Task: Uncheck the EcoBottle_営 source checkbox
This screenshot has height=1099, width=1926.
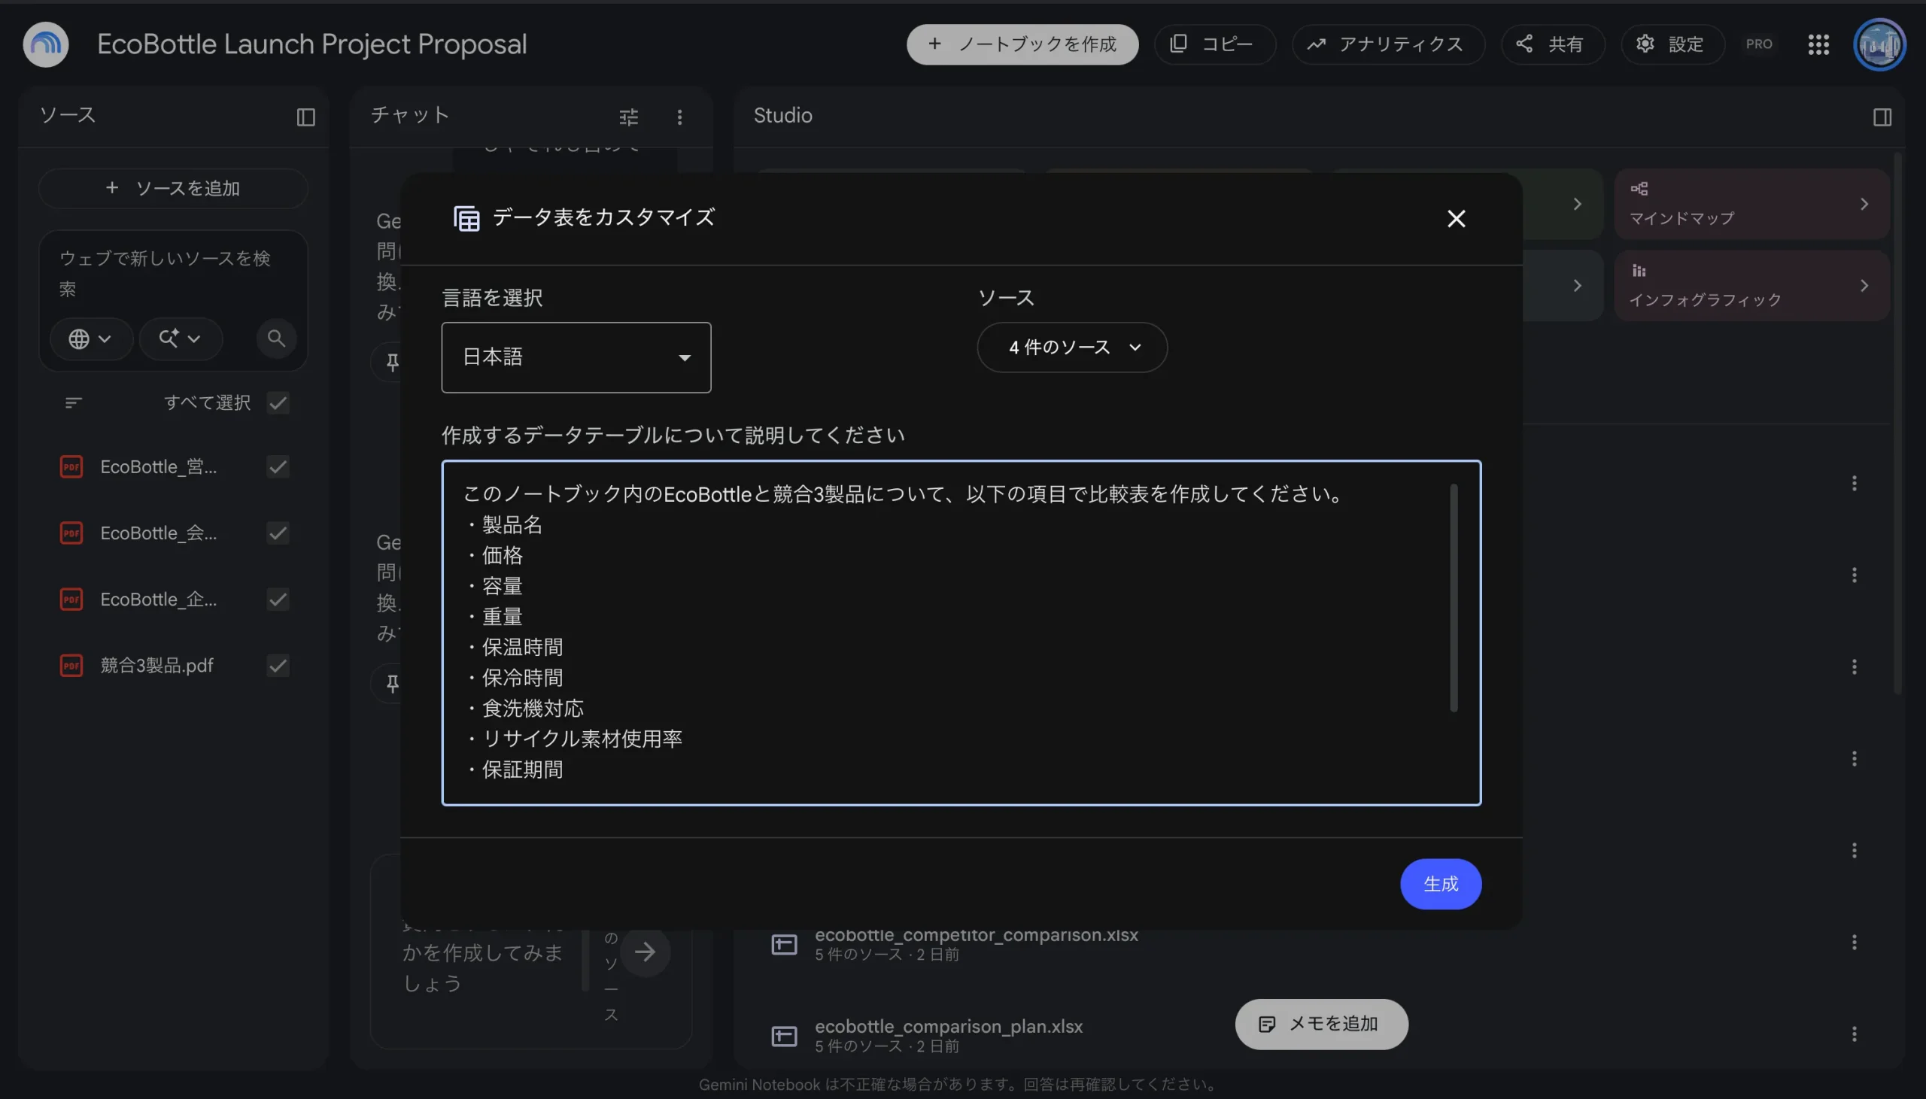Action: point(278,466)
